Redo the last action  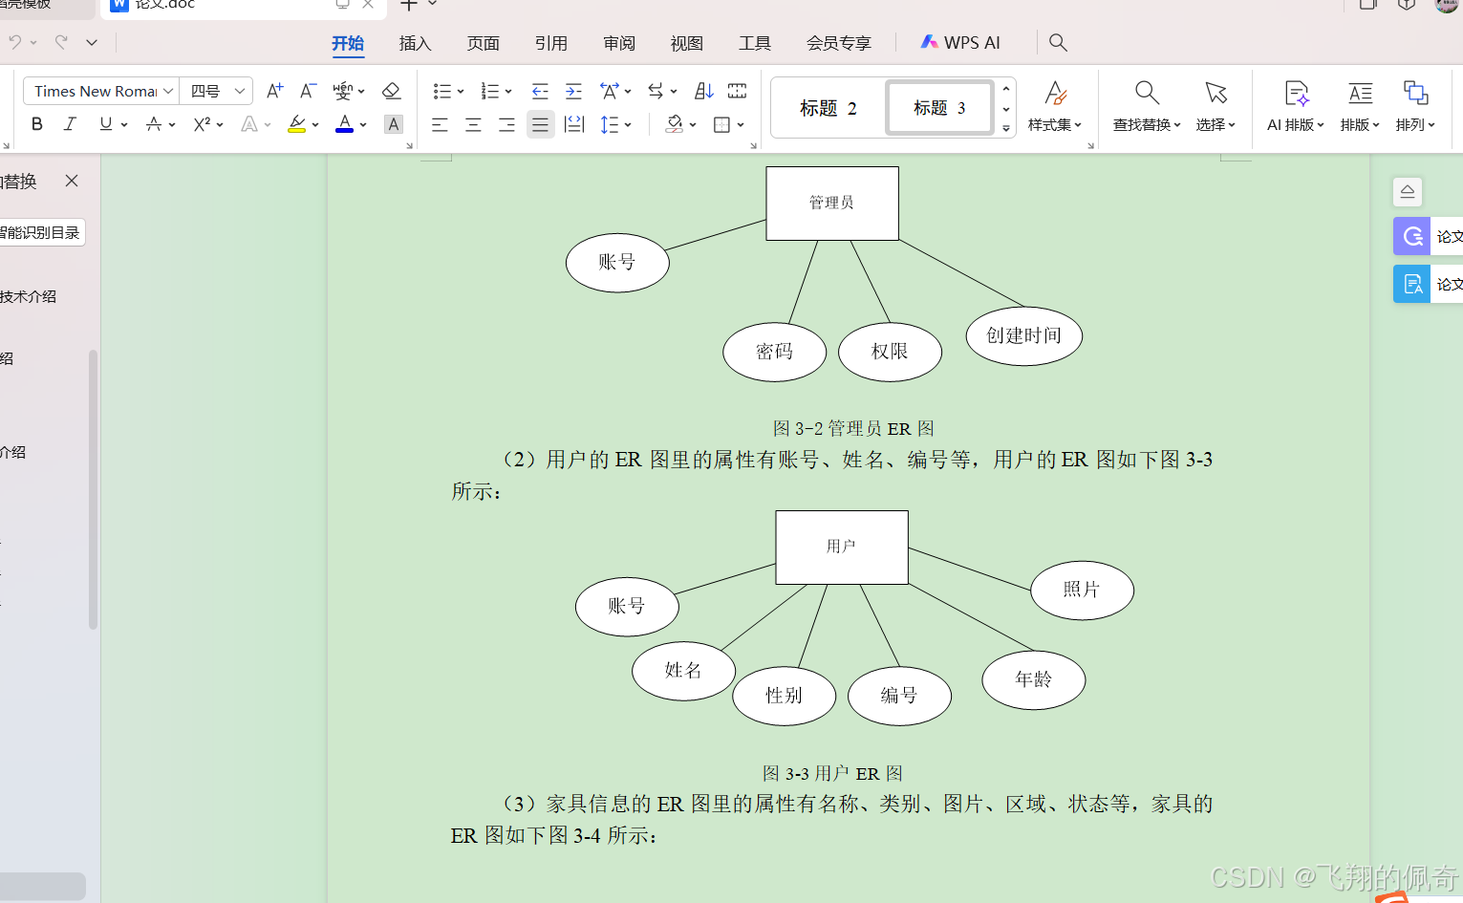[x=61, y=42]
